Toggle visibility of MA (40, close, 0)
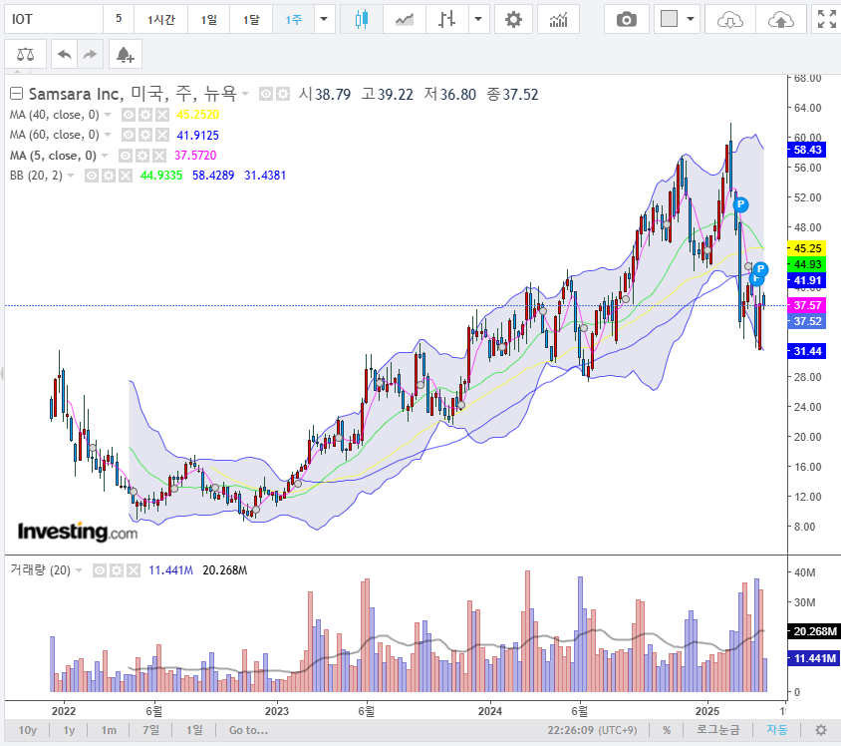Viewport: 841px width, 746px height. [x=129, y=115]
